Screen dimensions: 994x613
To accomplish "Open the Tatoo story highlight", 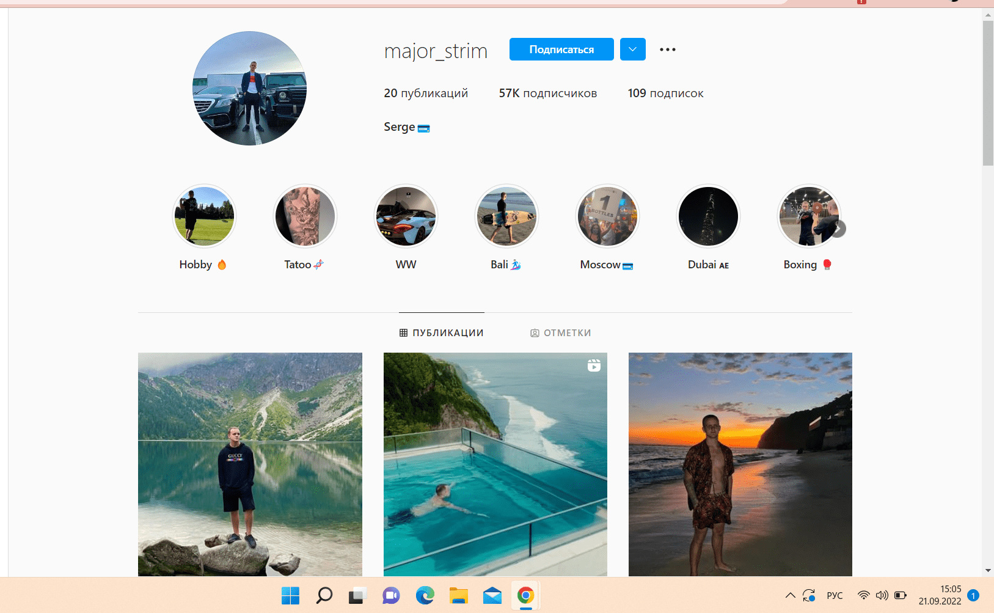I will pyautogui.click(x=305, y=216).
